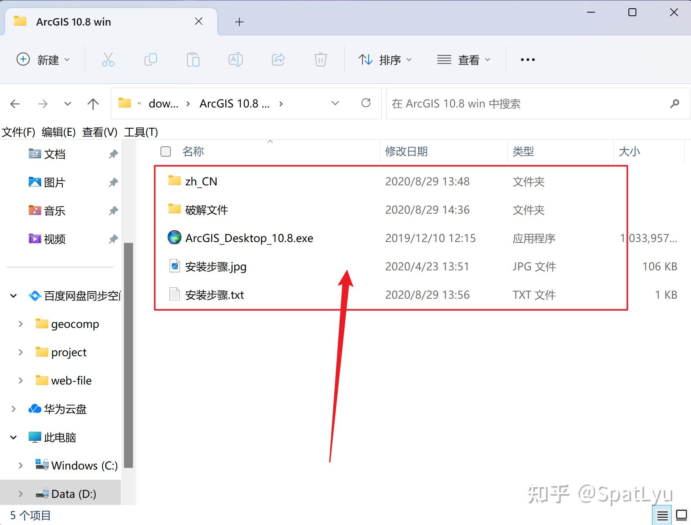
Task: Sort by 类型 column header
Action: pos(523,152)
